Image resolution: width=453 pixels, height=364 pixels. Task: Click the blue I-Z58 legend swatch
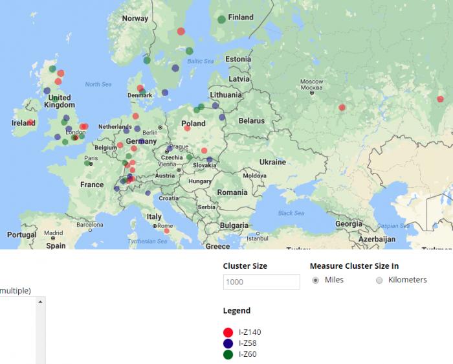(x=228, y=343)
